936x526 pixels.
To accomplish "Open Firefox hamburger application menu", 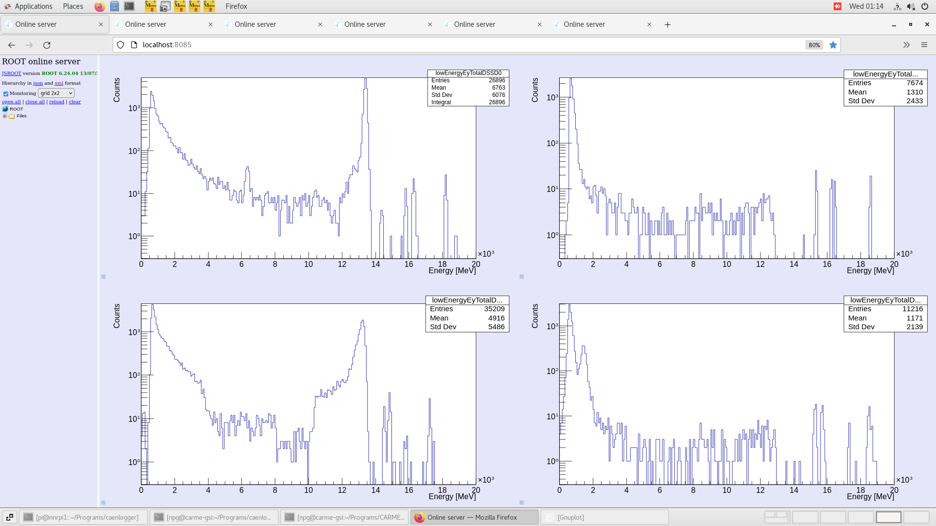I will point(924,45).
